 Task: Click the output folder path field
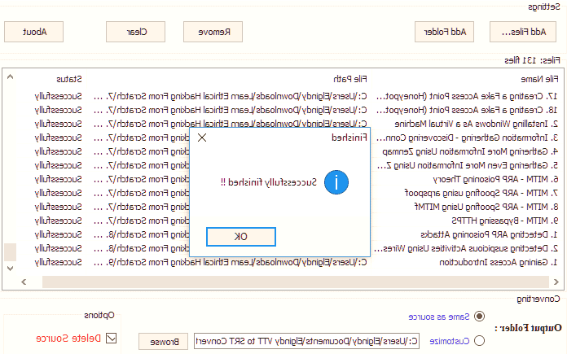pyautogui.click(x=305, y=341)
